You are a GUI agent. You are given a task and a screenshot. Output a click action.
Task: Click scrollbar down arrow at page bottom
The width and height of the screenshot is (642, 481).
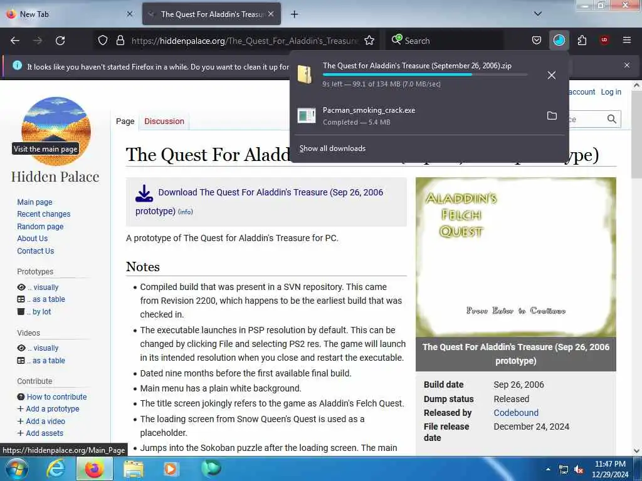636,451
